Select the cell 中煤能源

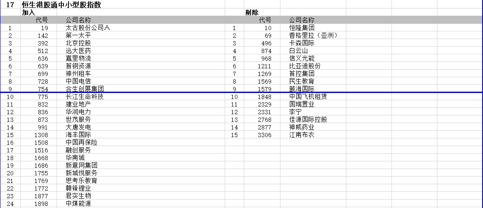(x=78, y=204)
